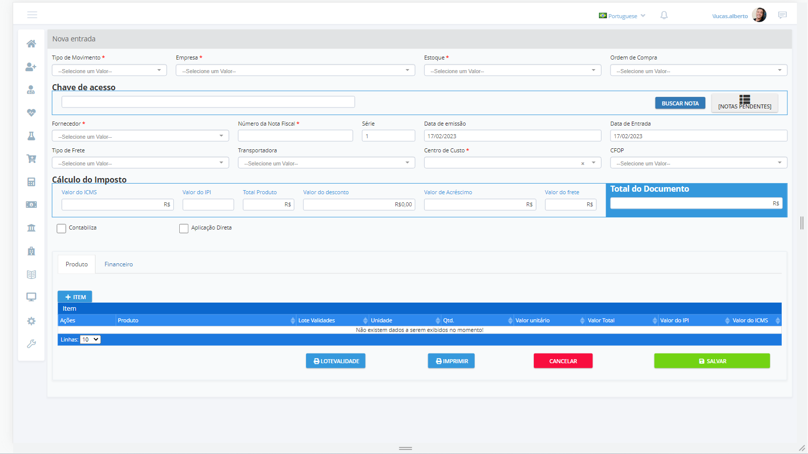
Task: Open the chat message icon at top right
Action: pos(782,15)
